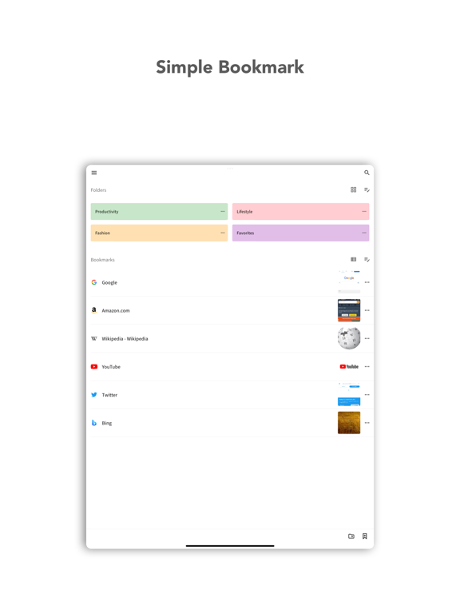460x614 pixels.
Task: Add a new folder icon
Action: (351, 536)
